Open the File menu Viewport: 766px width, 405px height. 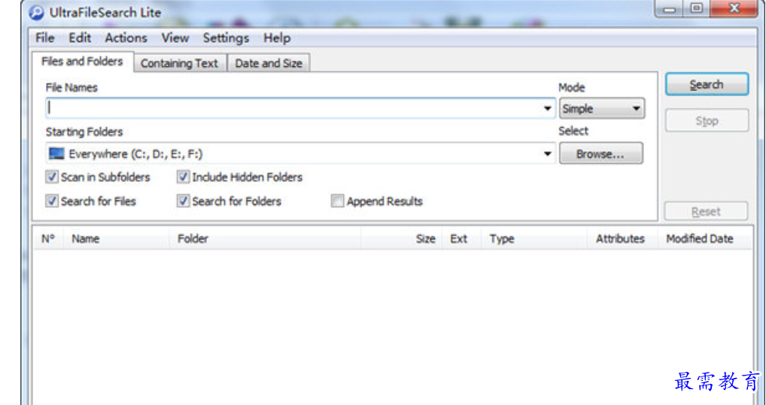(45, 38)
